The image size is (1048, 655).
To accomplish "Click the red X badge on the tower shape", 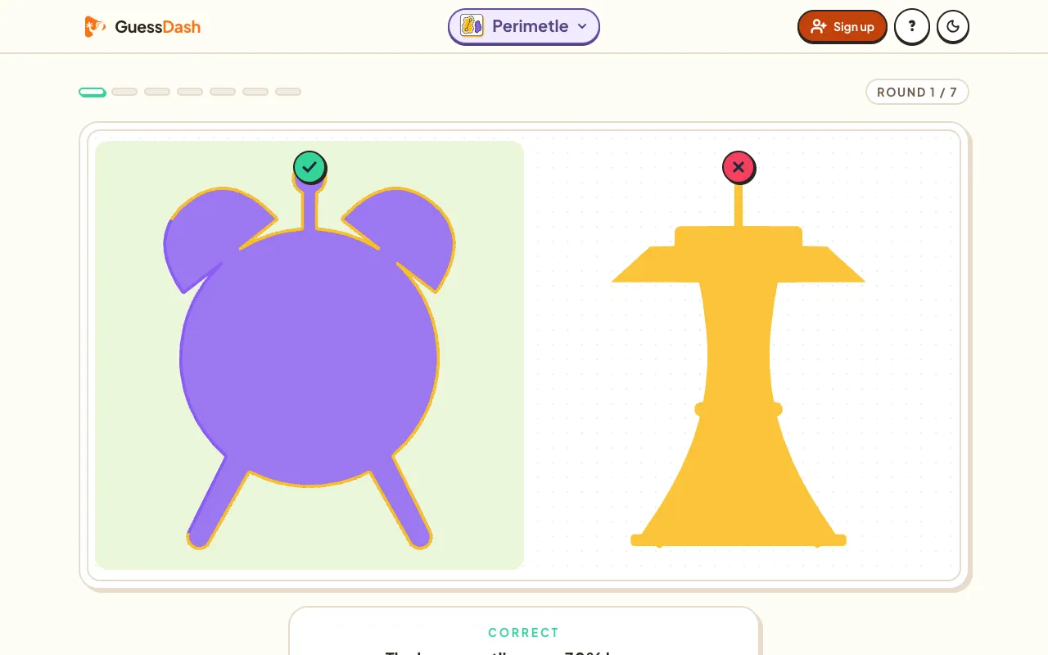I will (739, 167).
